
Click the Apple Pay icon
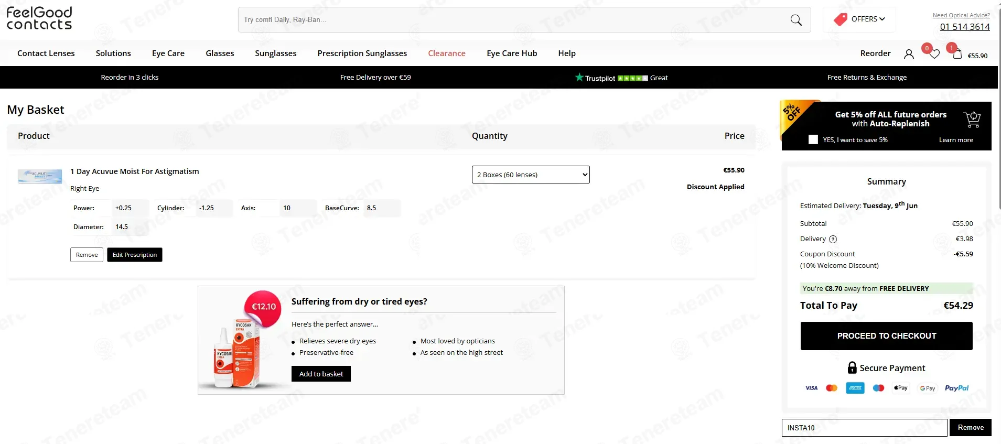(x=901, y=388)
